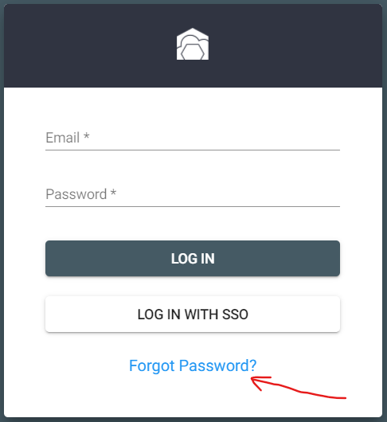Click the red arrow annotation tip
Screen dimensions: 387x422
click(252, 379)
